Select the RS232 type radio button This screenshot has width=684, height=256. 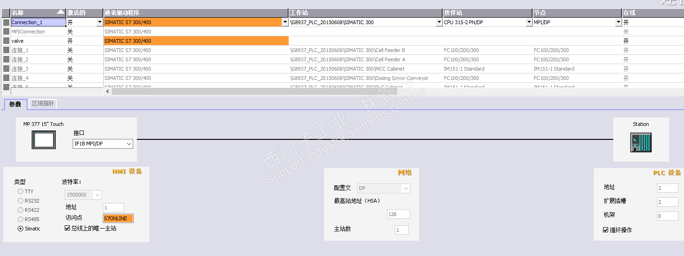coord(20,201)
